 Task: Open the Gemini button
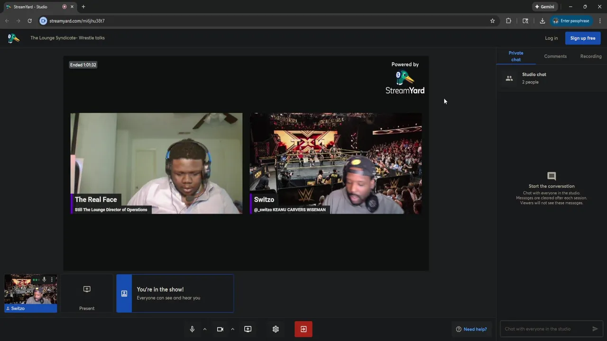point(544,7)
